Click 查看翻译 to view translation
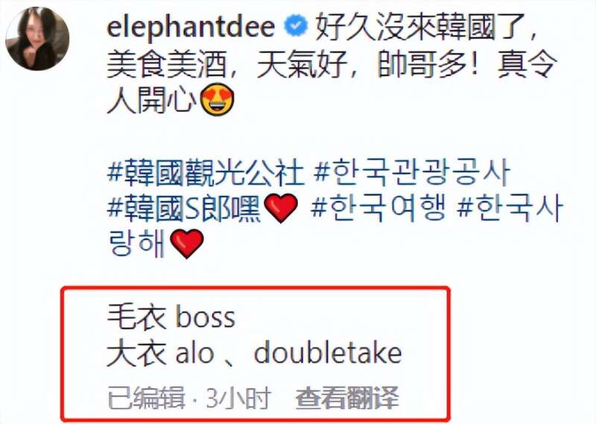 point(347,398)
